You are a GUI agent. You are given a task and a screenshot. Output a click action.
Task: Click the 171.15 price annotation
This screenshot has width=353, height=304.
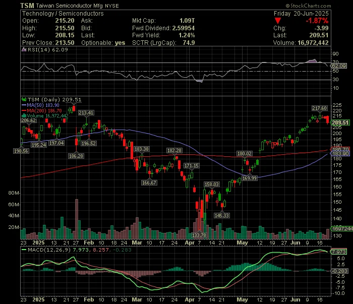191,166
